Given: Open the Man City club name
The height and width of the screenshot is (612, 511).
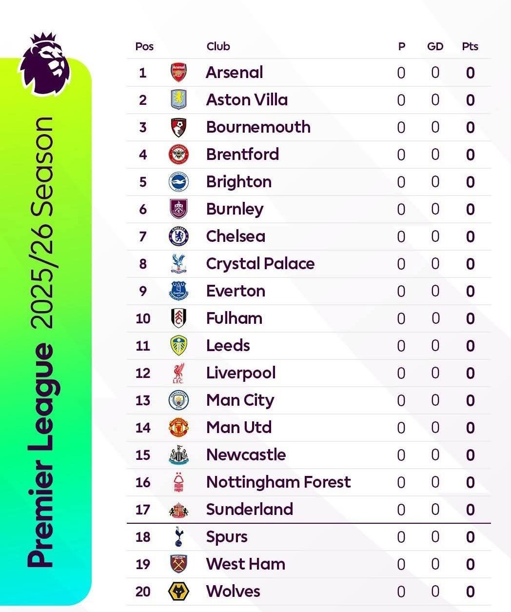Looking at the screenshot, I should pos(240,401).
